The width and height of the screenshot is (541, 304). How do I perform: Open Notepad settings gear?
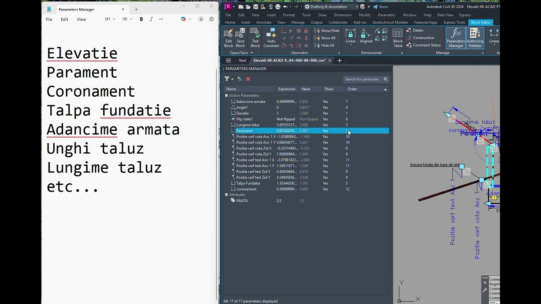click(211, 19)
